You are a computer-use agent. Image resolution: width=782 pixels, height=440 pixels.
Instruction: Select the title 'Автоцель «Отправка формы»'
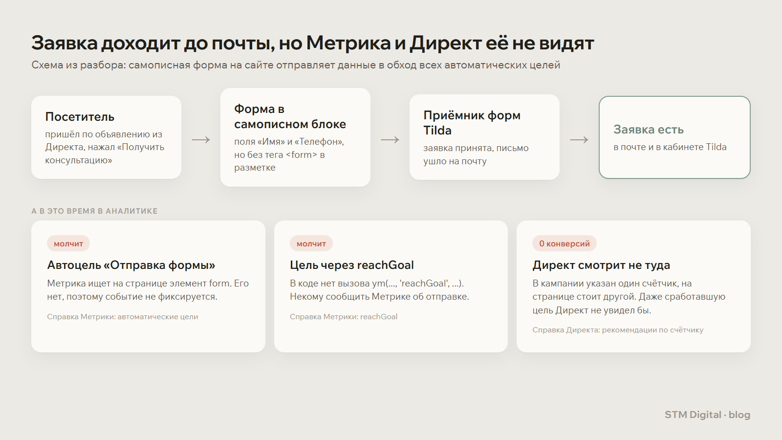[x=131, y=265]
